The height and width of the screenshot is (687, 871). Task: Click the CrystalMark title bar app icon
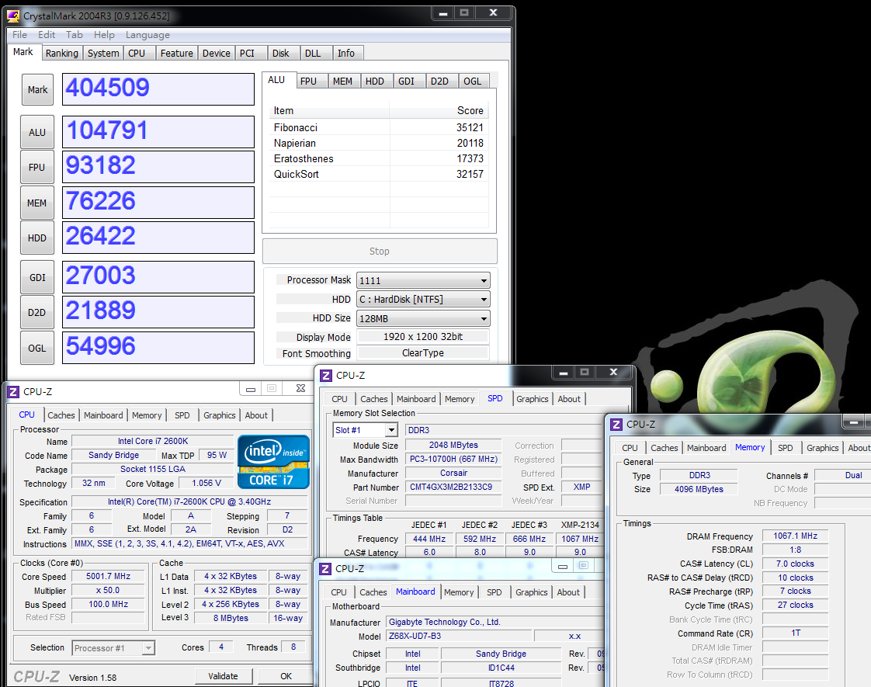click(x=13, y=16)
